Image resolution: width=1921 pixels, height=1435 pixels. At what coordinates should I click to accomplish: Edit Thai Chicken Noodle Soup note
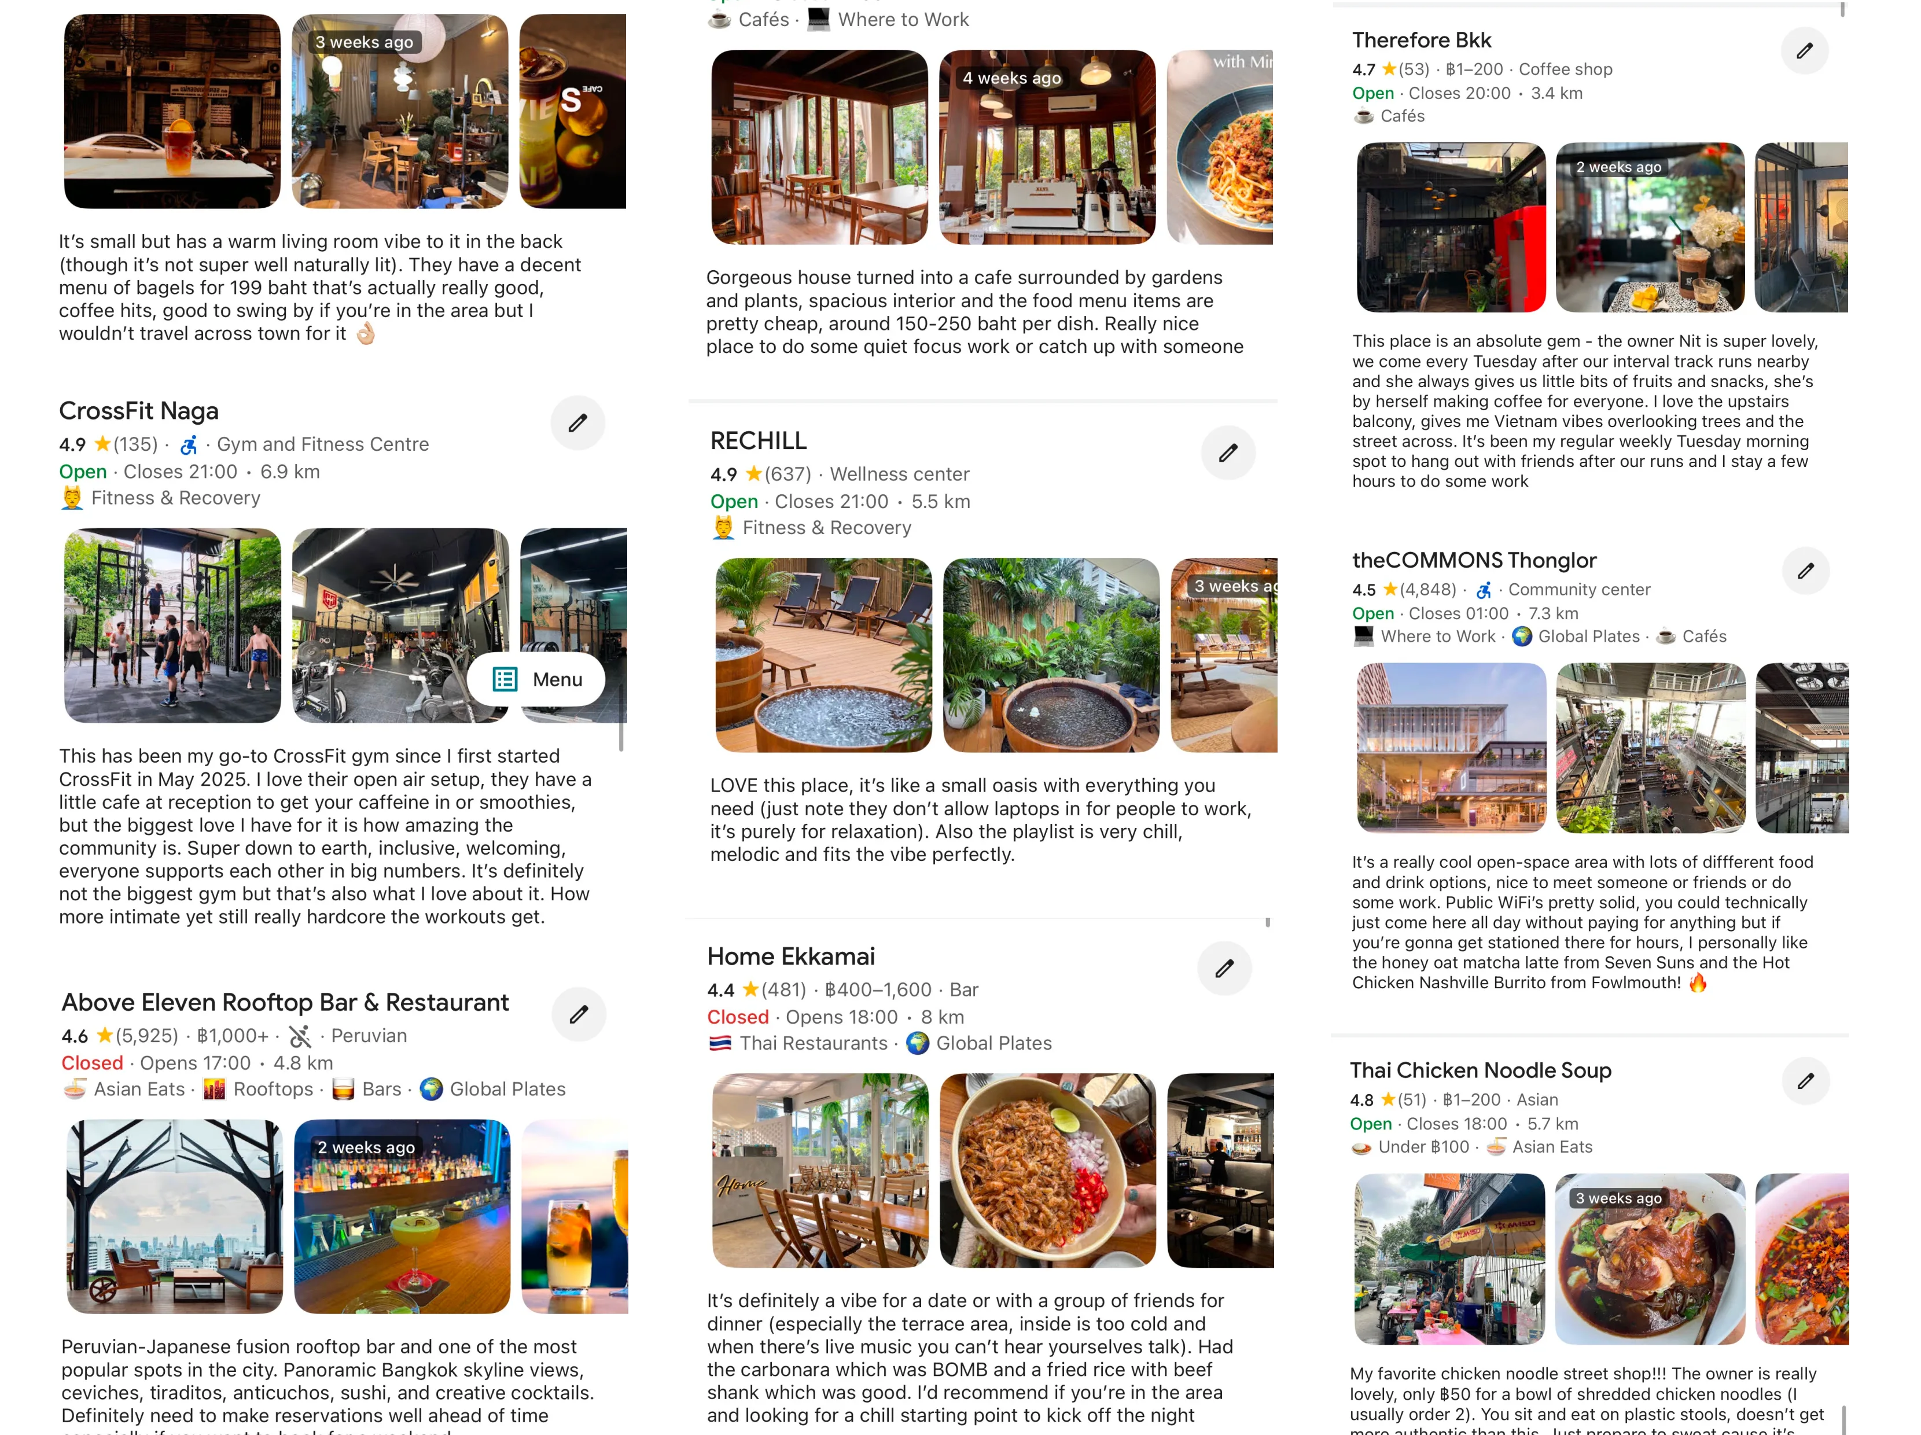pyautogui.click(x=1805, y=1081)
